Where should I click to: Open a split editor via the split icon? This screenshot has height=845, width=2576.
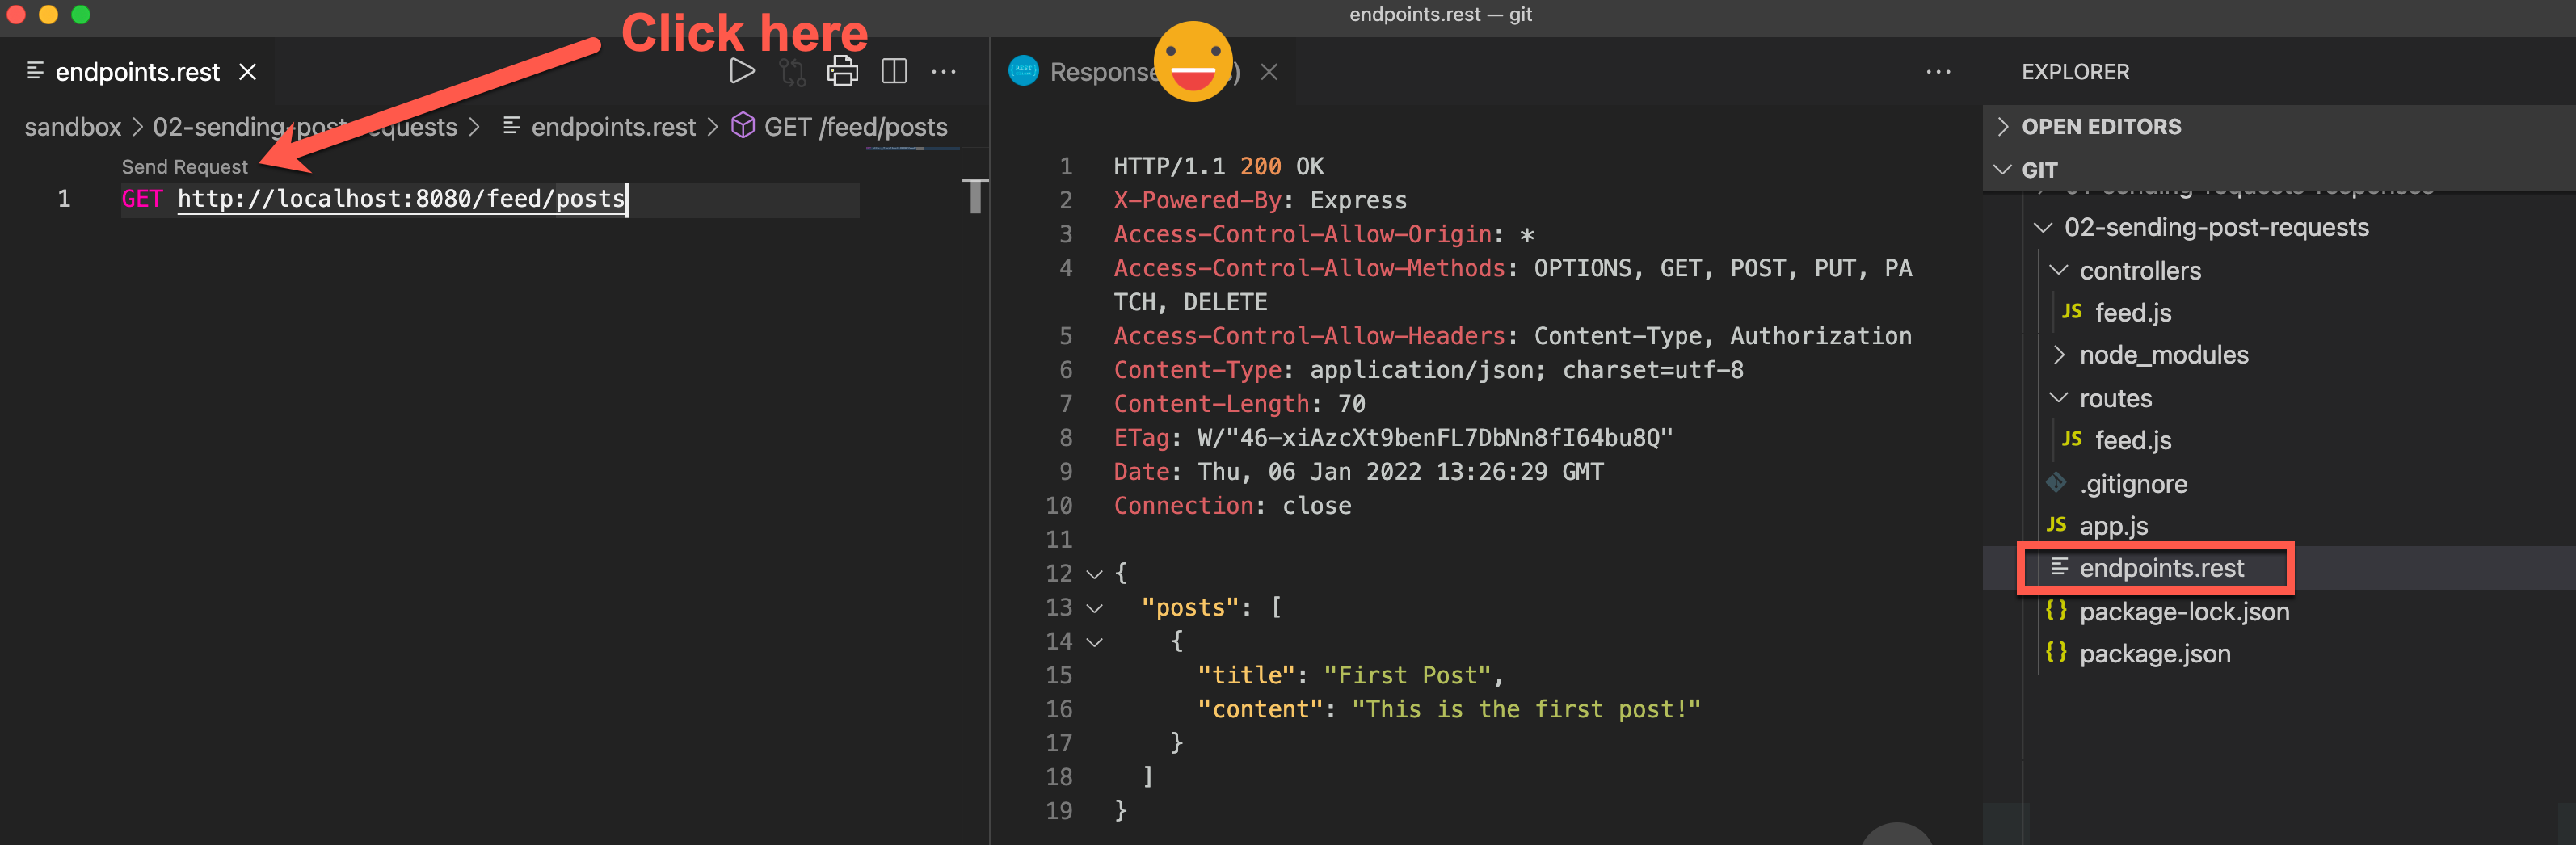(893, 71)
